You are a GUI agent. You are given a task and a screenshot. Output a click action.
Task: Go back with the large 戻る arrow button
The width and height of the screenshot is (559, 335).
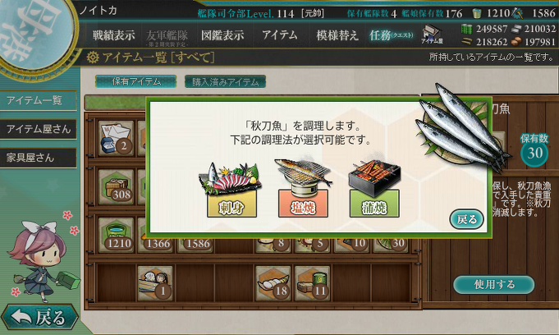click(39, 317)
